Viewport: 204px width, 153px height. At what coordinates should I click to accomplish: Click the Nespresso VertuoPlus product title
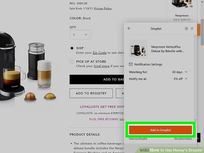168,49
